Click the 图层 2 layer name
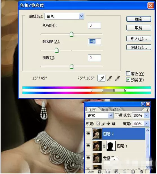 tap(108, 134)
